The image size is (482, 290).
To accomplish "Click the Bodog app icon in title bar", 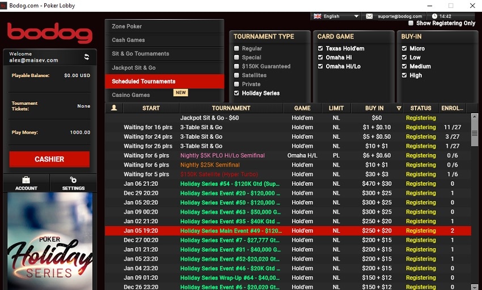I will point(3,6).
